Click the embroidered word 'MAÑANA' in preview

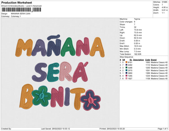click(x=60, y=46)
